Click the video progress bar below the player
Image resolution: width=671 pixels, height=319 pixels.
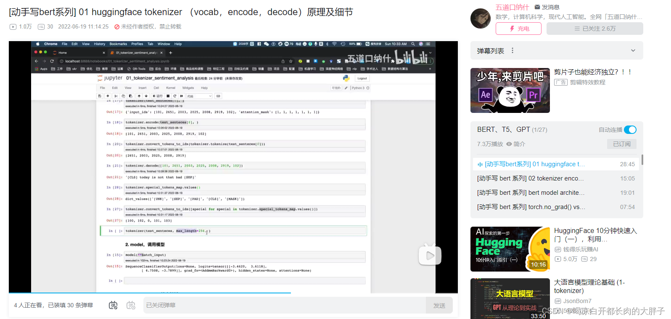pyautogui.click(x=233, y=293)
